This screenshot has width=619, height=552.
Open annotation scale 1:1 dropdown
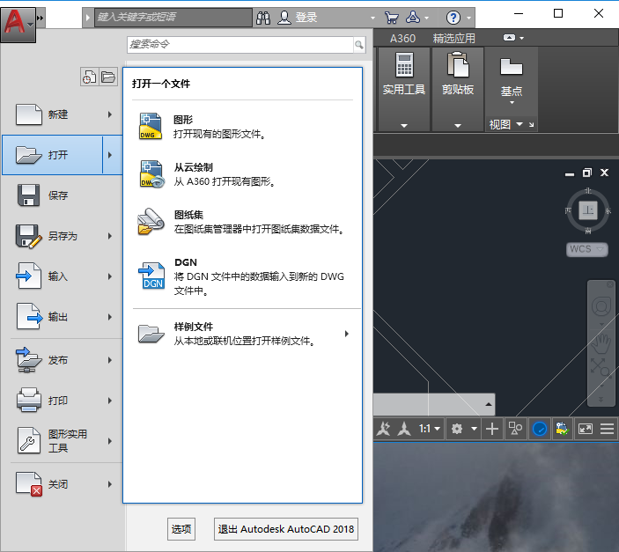430,429
